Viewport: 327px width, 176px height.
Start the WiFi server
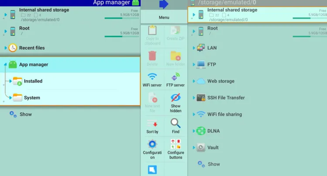pos(152,80)
